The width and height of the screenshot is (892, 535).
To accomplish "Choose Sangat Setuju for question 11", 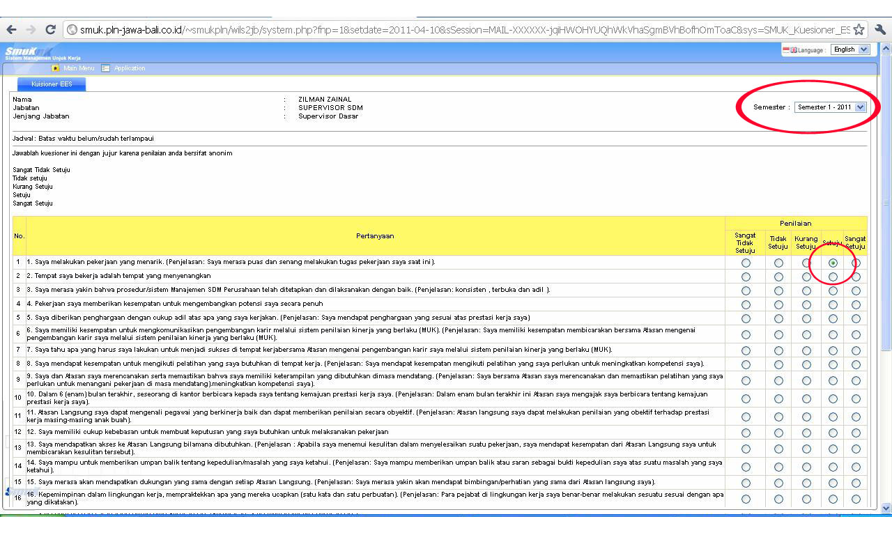I will point(856,417).
